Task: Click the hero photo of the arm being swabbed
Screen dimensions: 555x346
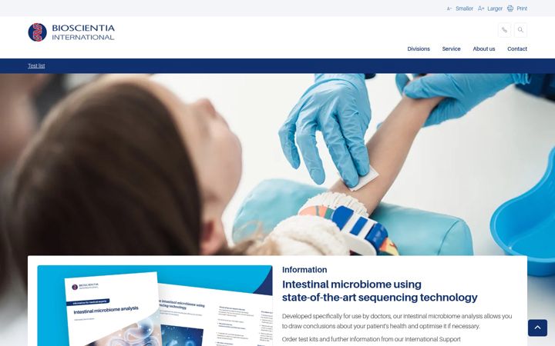Action: pos(277,165)
